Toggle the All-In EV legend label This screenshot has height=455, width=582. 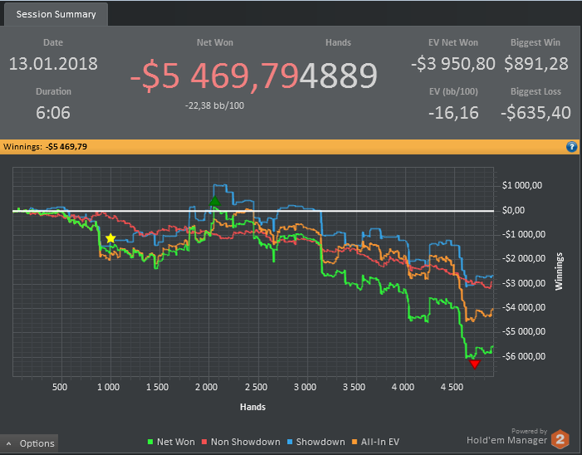(x=380, y=442)
